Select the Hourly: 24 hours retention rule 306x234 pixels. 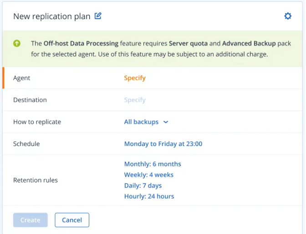pyautogui.click(x=149, y=197)
